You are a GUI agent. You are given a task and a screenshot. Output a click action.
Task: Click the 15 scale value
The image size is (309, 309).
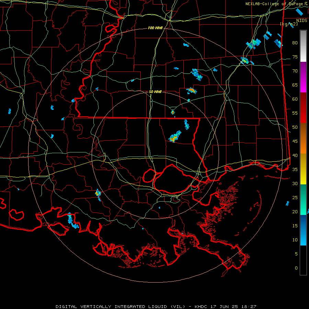[x=295, y=226]
